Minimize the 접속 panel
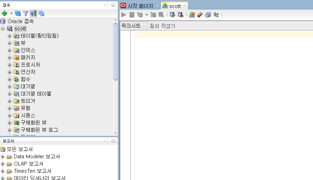Screen dimensions: 313x180 (x=113, y=5)
